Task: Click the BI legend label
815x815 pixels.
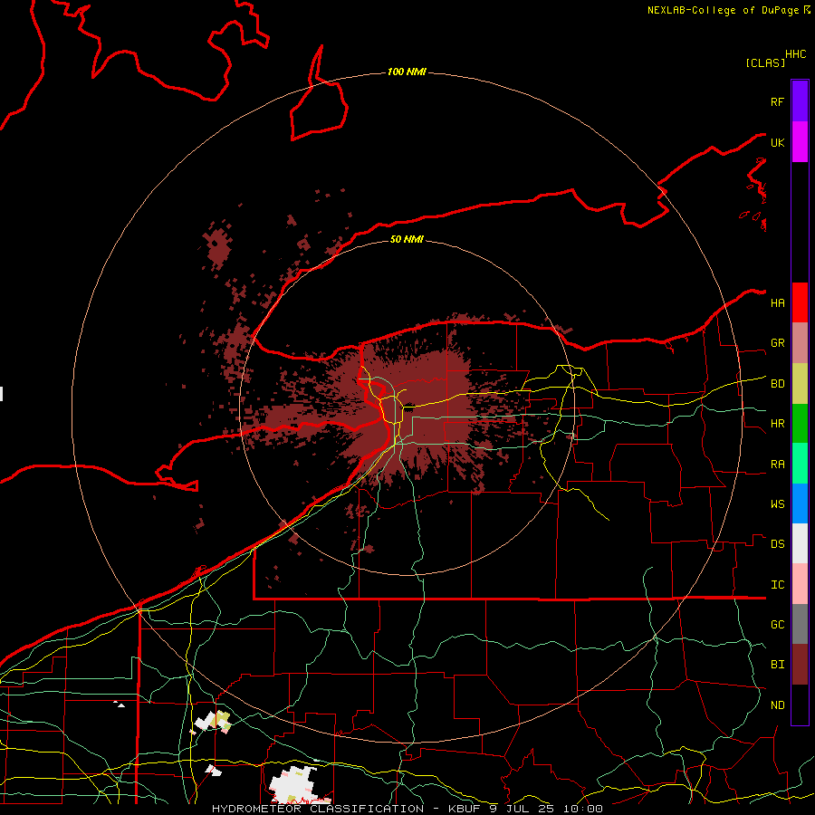Action: click(777, 665)
